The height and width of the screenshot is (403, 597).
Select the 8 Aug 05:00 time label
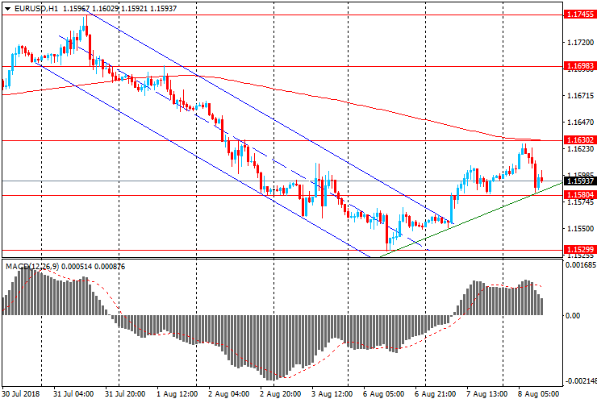(x=538, y=394)
